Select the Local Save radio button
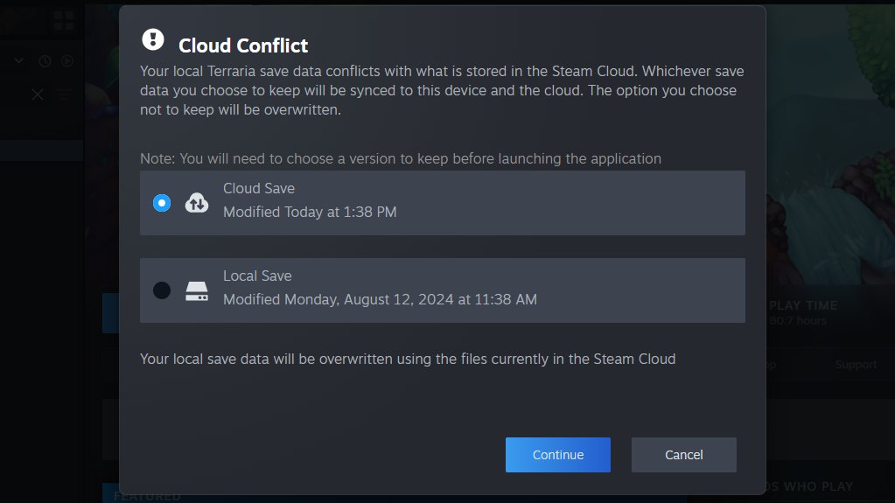895x503 pixels. click(162, 290)
